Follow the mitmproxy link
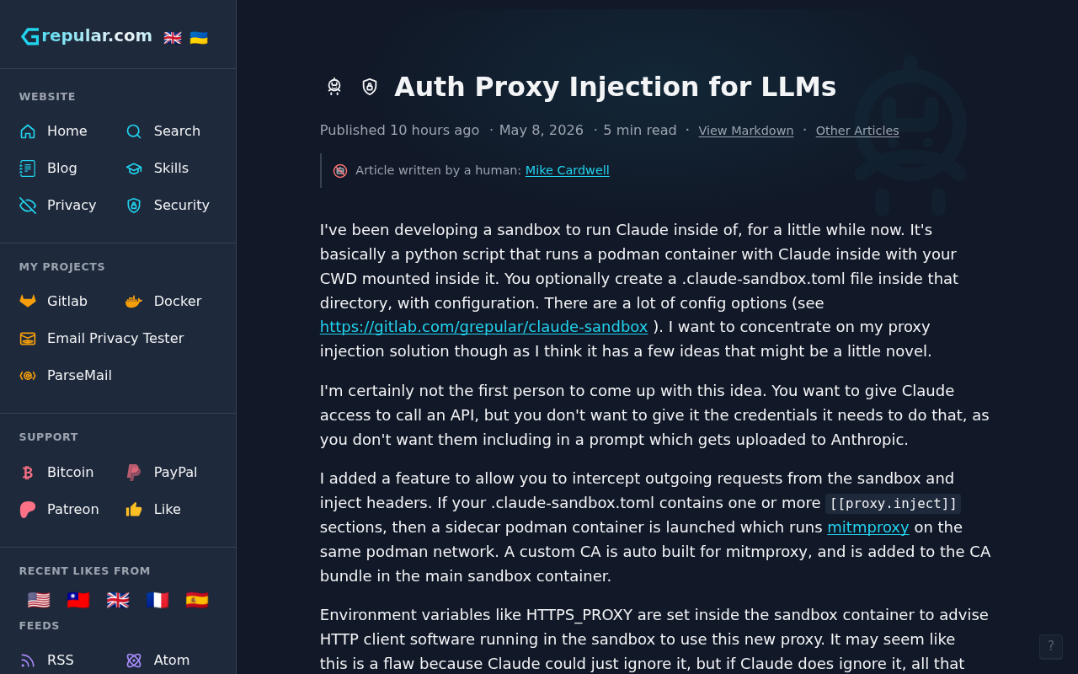Image resolution: width=1078 pixels, height=674 pixels. click(868, 527)
